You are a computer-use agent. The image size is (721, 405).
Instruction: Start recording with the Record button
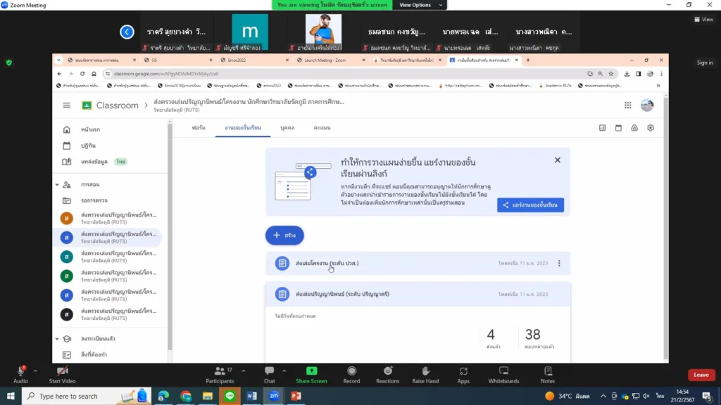click(352, 374)
